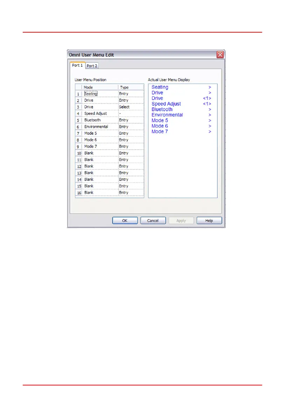
Task: Select the Mode 5 cell in the table
Action: pyautogui.click(x=100, y=133)
